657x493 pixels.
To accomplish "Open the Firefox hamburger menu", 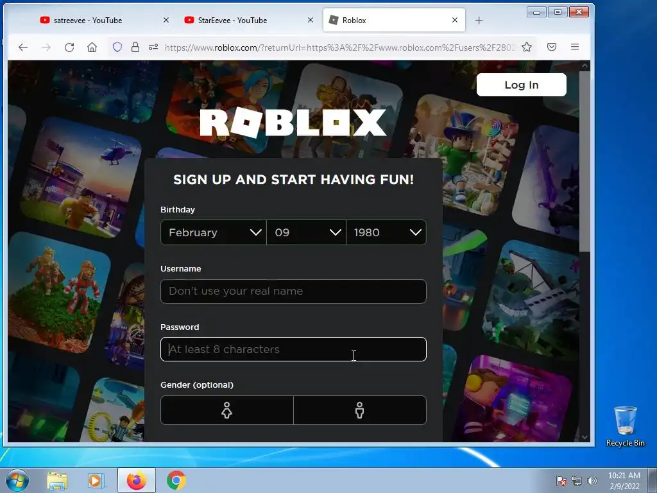I will (x=575, y=47).
